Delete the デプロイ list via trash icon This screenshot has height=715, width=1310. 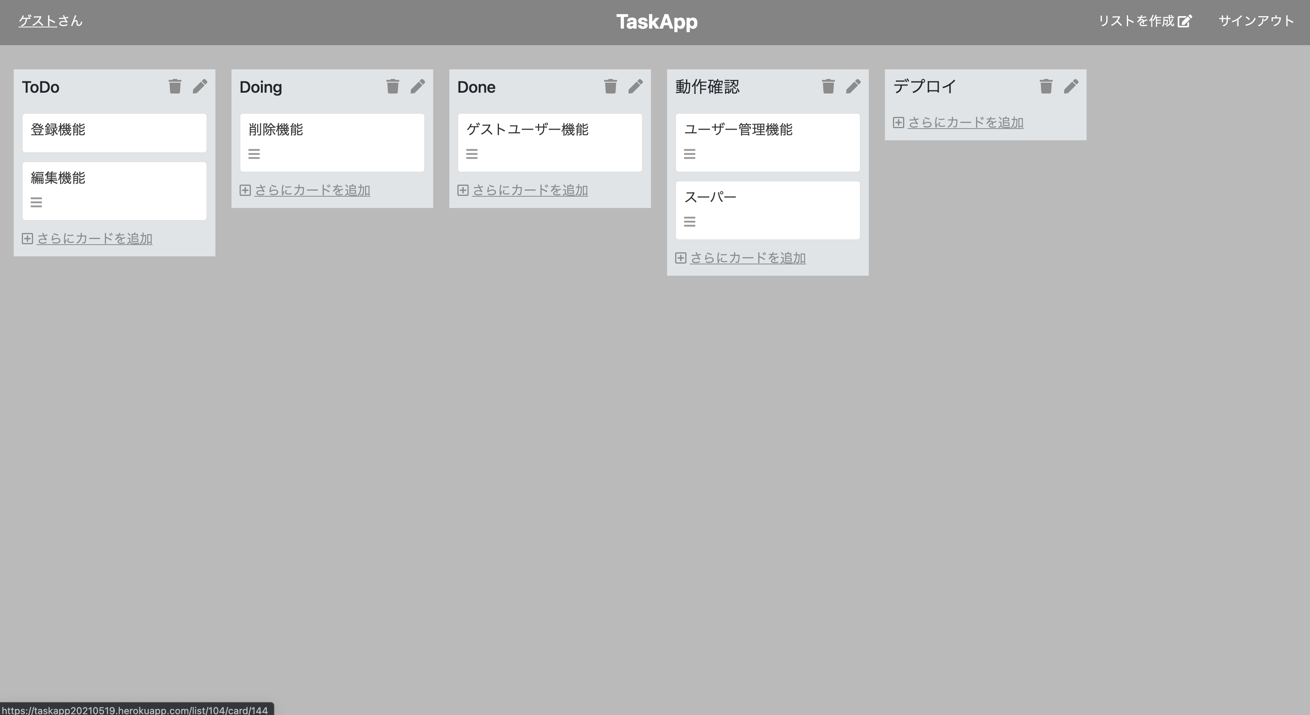[x=1045, y=86]
